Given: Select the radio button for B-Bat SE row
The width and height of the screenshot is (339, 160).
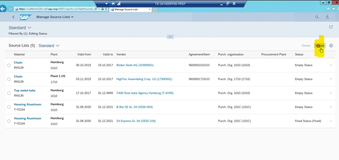Looking at the screenshot, I should point(9,107).
